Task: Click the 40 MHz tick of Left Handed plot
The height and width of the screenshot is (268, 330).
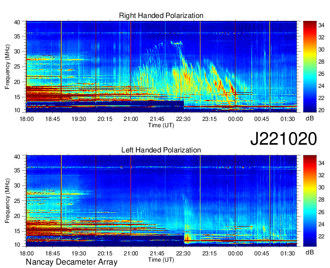Action: tap(17, 157)
